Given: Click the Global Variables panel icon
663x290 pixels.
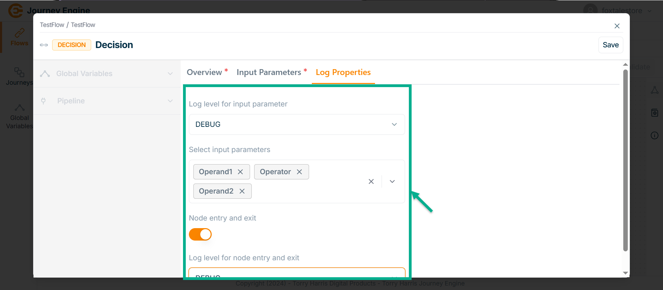Looking at the screenshot, I should click(45, 74).
